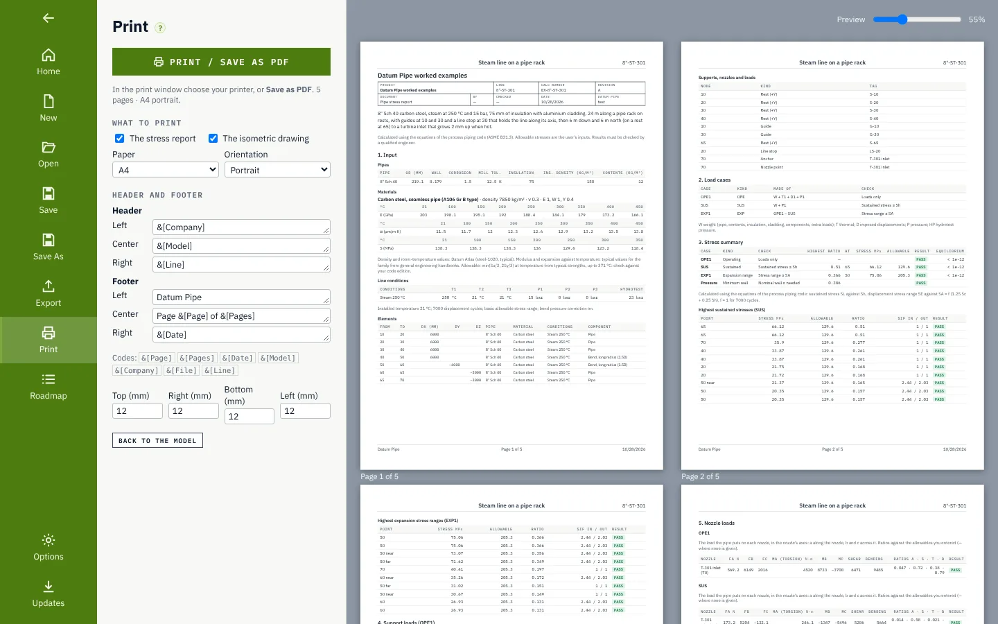
Task: Open the Export section
Action: point(49,294)
